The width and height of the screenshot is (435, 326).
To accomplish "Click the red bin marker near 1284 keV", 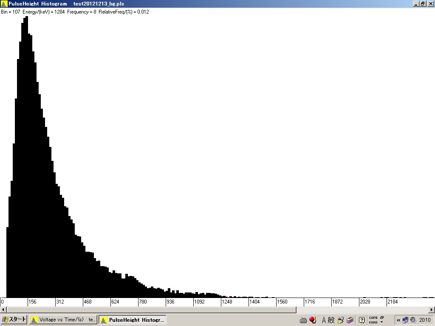I will (x=228, y=297).
